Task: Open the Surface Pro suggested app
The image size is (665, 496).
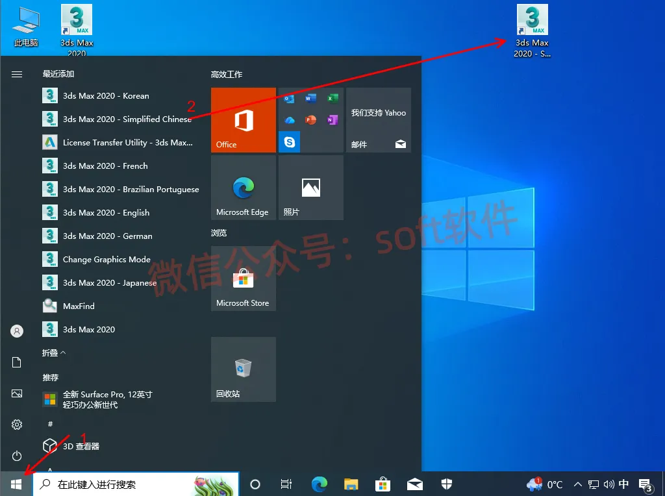Action: coord(121,399)
